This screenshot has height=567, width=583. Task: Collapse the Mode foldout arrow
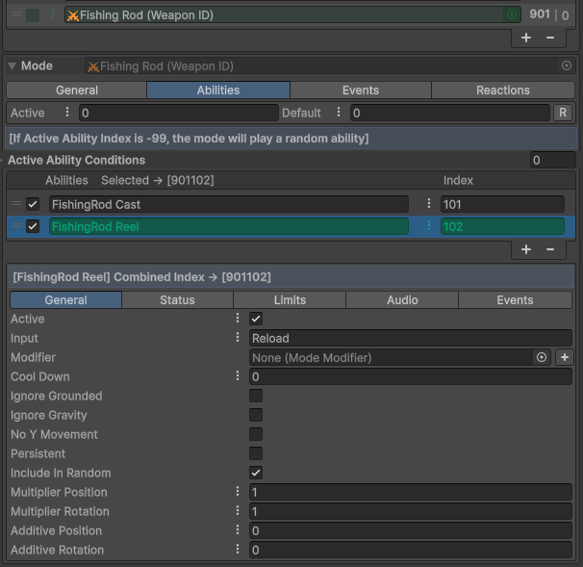12,66
